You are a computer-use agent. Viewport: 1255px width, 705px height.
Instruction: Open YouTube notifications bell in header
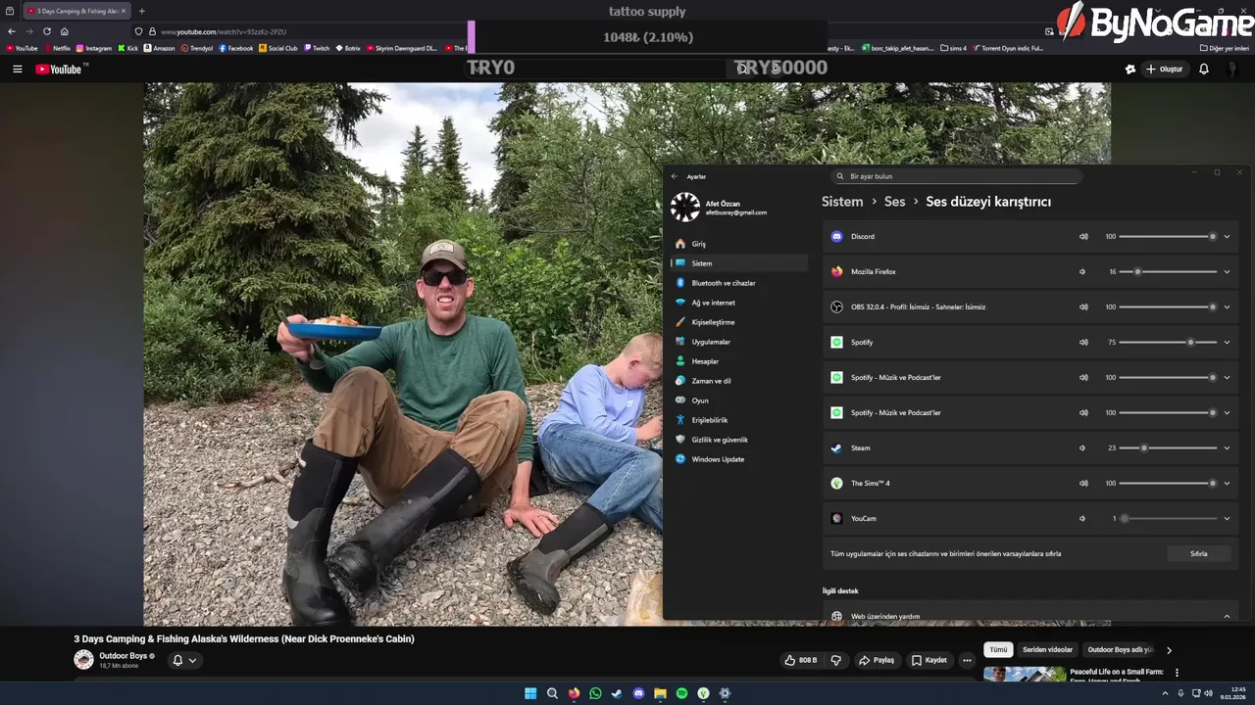click(x=1204, y=70)
